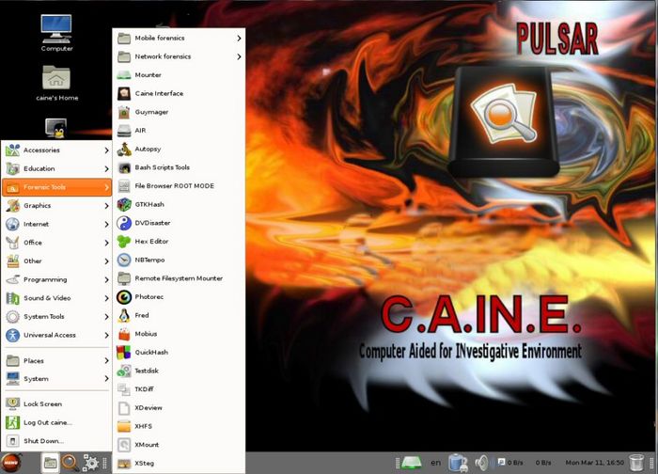The height and width of the screenshot is (474, 658).
Task: Open the QuickHash colored icon
Action: click(x=124, y=353)
